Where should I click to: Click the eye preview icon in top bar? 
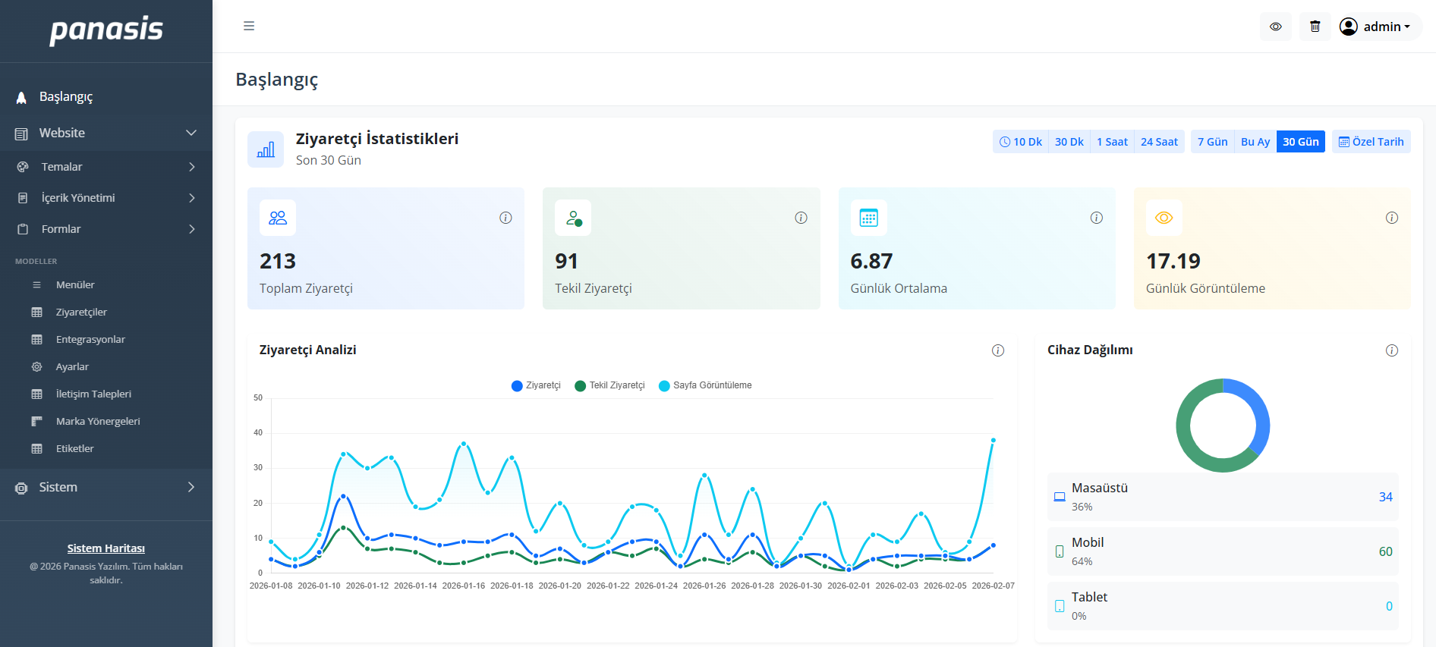[1276, 27]
